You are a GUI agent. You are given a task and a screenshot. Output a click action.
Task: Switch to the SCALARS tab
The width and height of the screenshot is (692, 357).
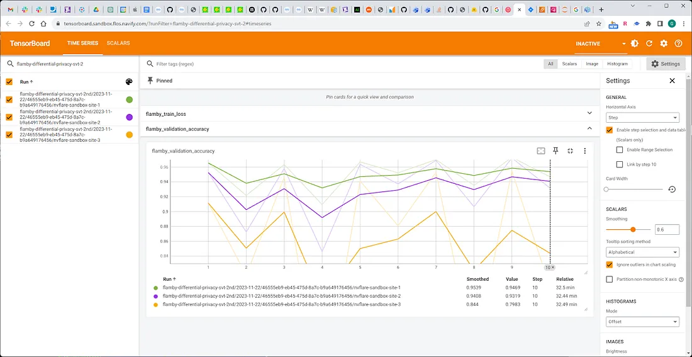point(118,43)
